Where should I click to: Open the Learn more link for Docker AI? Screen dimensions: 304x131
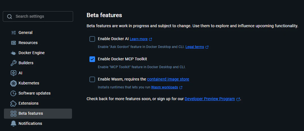click(x=139, y=39)
